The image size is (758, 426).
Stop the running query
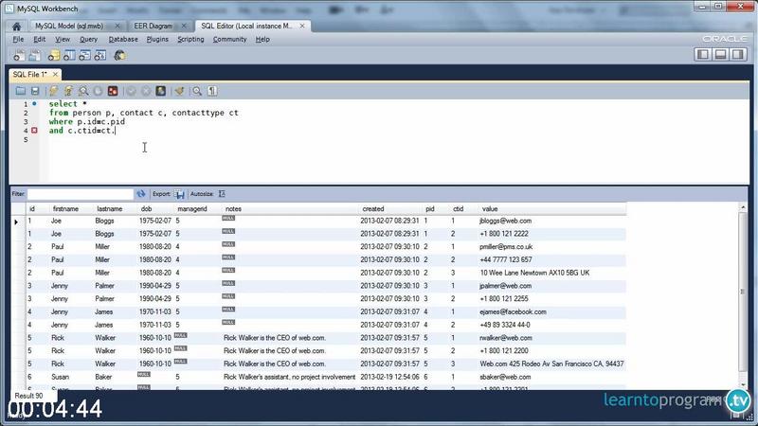(99, 91)
